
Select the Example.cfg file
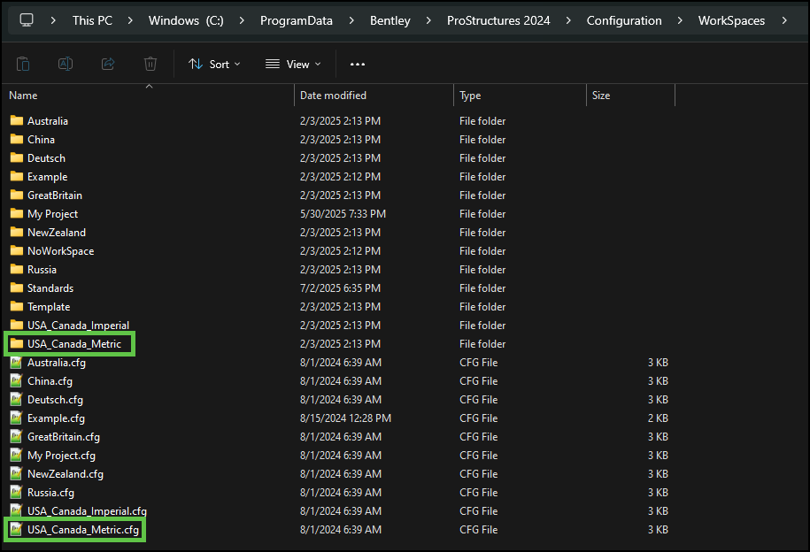click(x=56, y=418)
